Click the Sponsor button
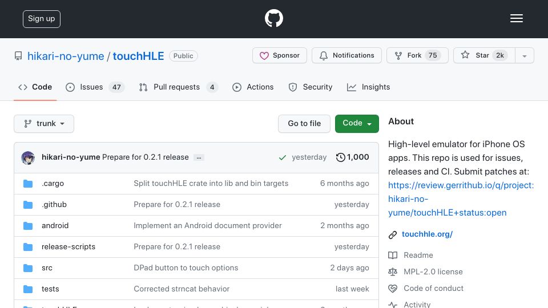Image resolution: width=548 pixels, height=308 pixels. [x=280, y=55]
